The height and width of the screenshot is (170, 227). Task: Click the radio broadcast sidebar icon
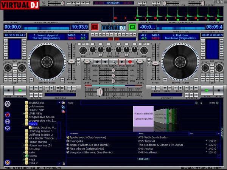pyautogui.click(x=8, y=121)
